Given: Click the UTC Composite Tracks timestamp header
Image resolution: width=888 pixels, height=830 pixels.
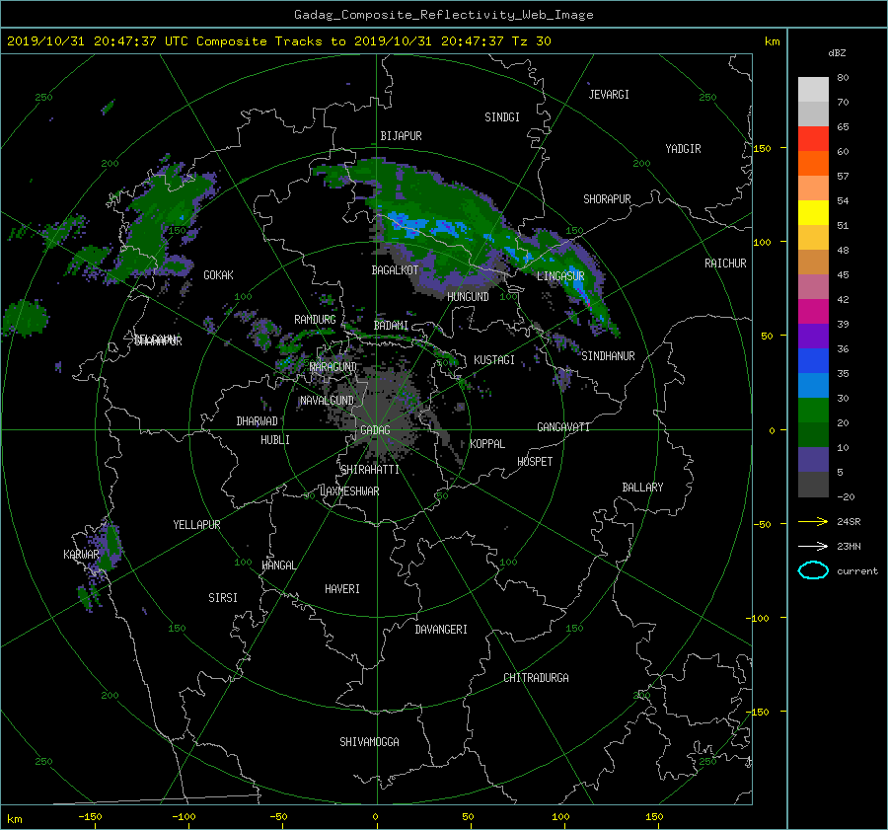Looking at the screenshot, I should click(x=278, y=41).
